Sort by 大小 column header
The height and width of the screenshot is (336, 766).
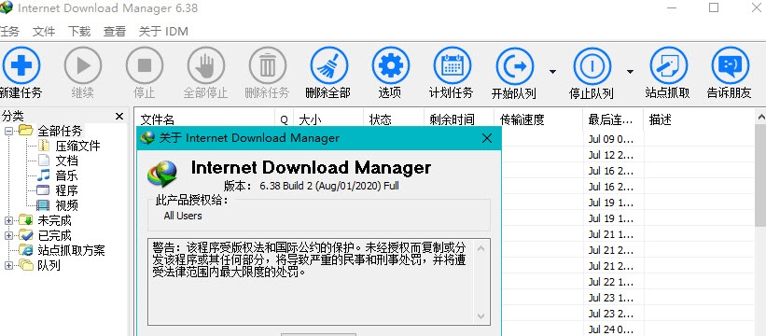[x=328, y=119]
